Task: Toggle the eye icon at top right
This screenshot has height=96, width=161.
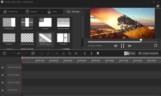Action: click(x=158, y=6)
